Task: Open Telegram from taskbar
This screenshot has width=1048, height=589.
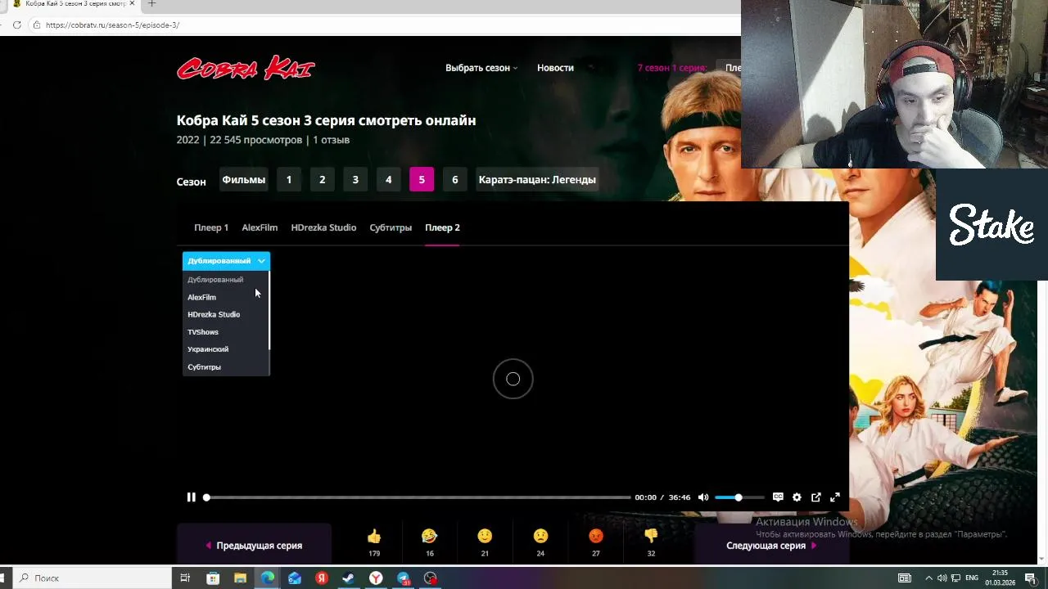Action: coord(404,578)
